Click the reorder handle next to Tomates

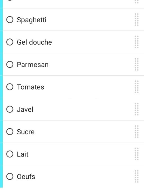point(137,87)
